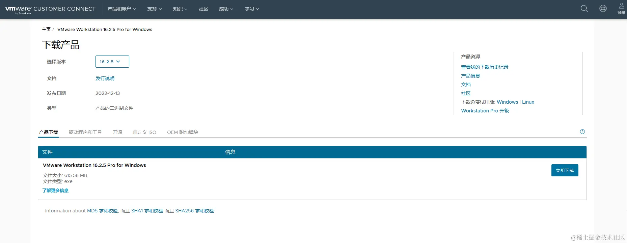Click the 登录 user login icon

click(621, 8)
